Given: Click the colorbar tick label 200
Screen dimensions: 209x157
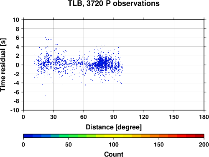Looking at the screenshot, I should [204, 144].
